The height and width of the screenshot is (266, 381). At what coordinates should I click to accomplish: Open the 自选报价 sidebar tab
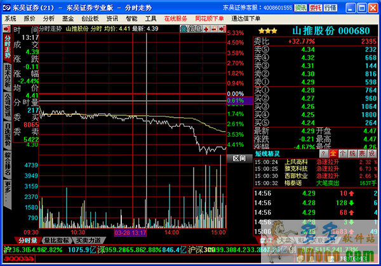point(8,134)
